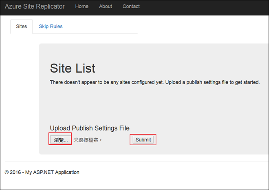
Task: Switch to the Skip Rules tab
Action: (51, 27)
